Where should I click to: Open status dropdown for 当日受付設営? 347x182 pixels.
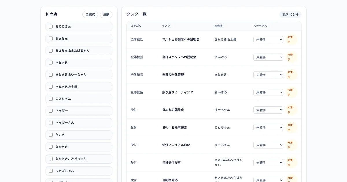pyautogui.click(x=268, y=162)
